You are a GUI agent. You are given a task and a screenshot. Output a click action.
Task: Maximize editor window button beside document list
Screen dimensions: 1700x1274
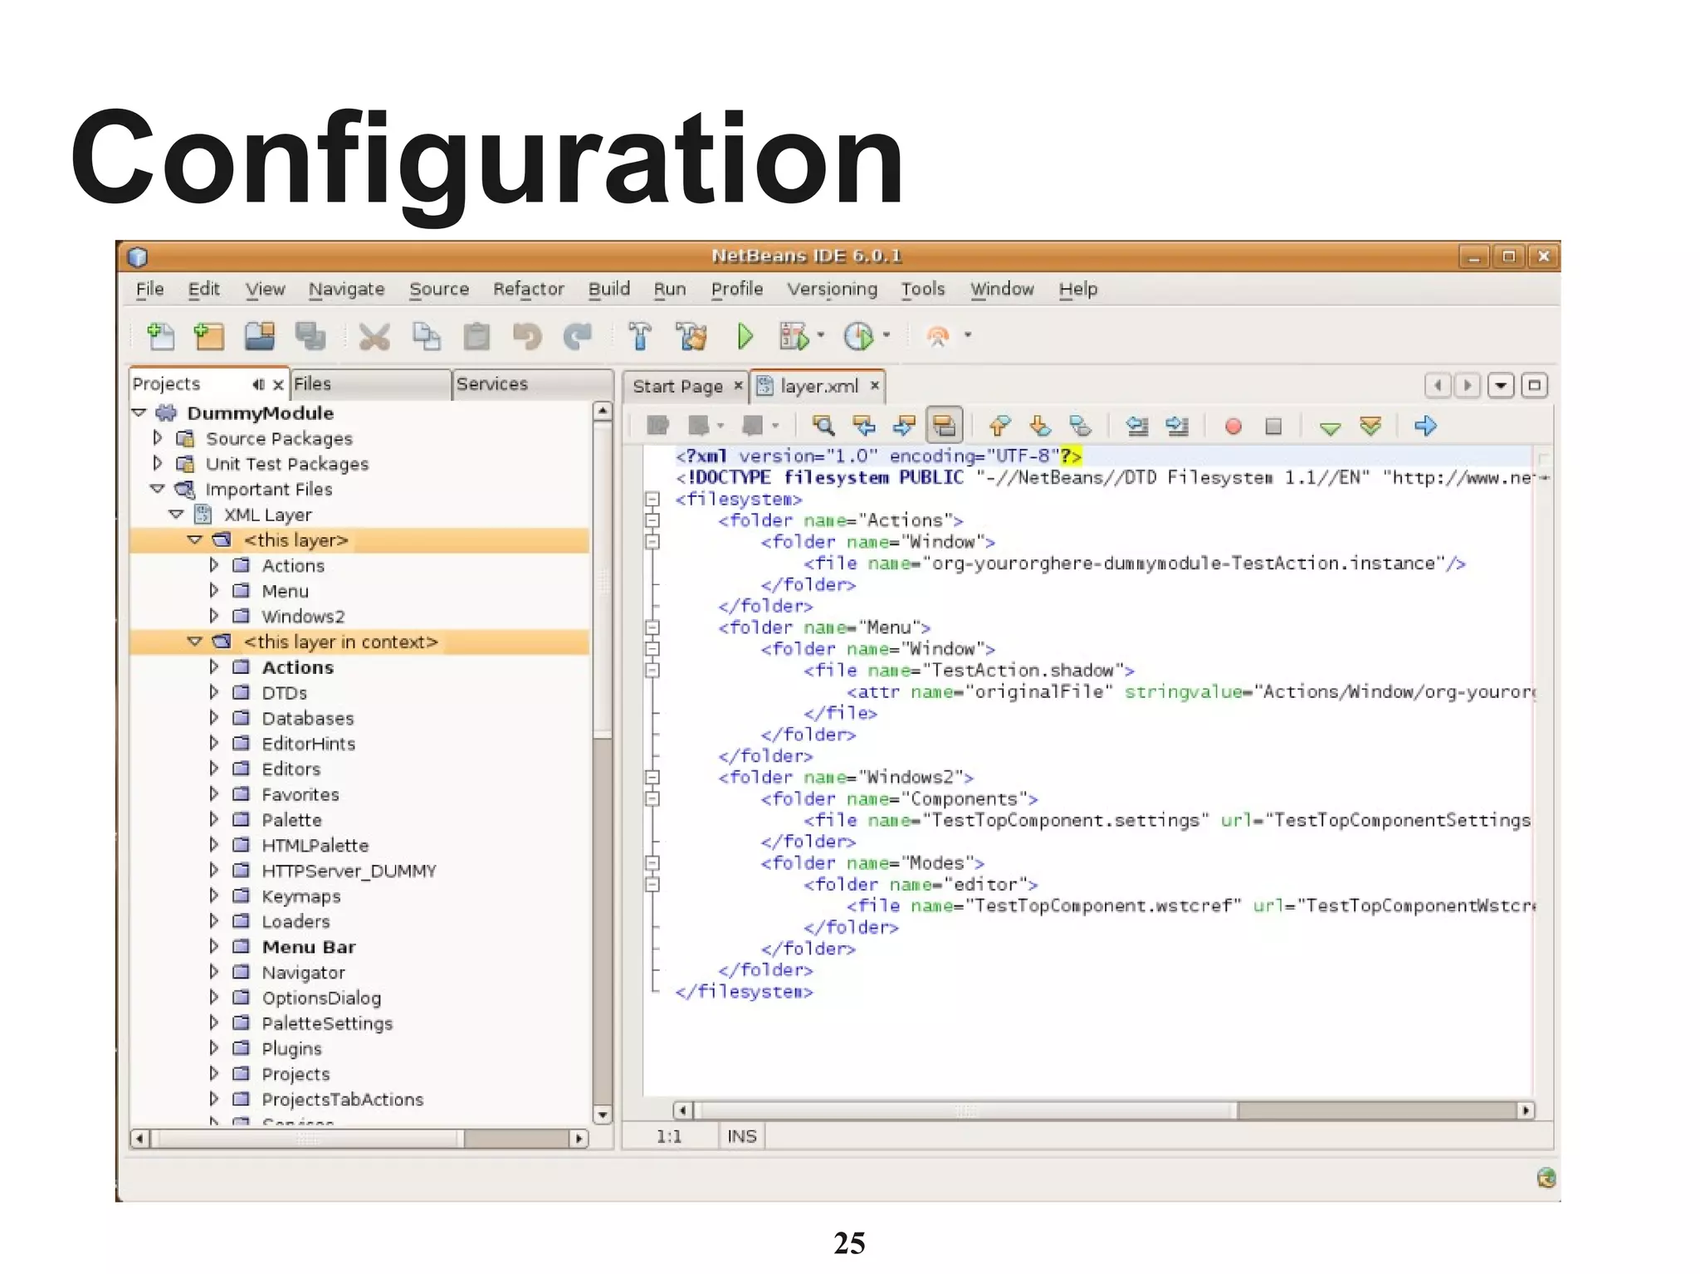click(x=1535, y=385)
